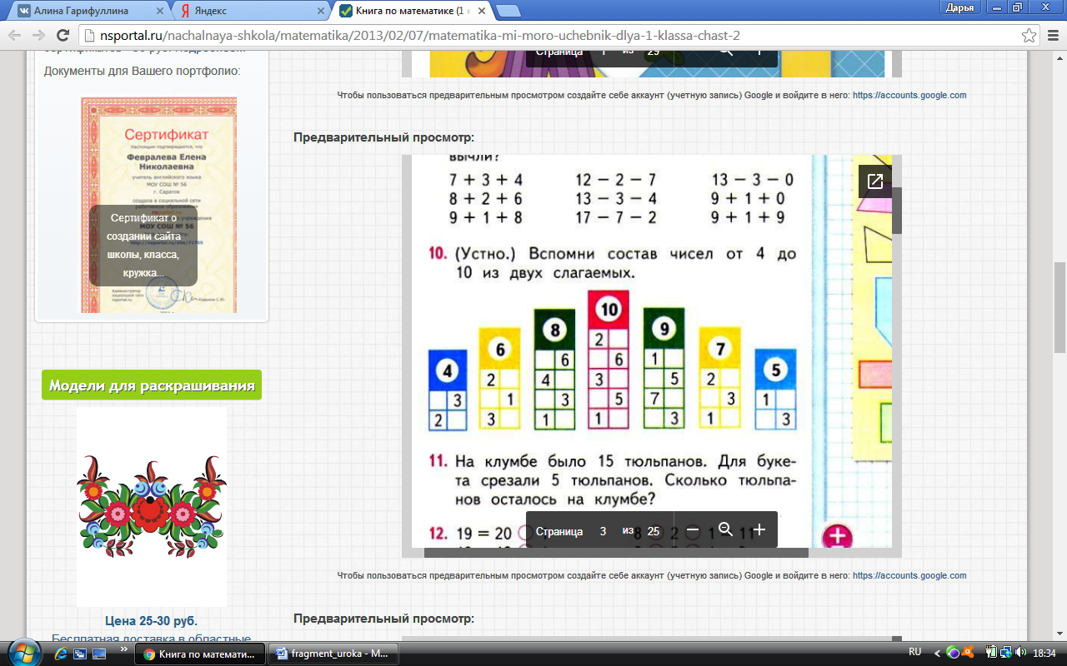
Task: Open the Сертификат о создании сайта overlay
Action: coord(143,246)
